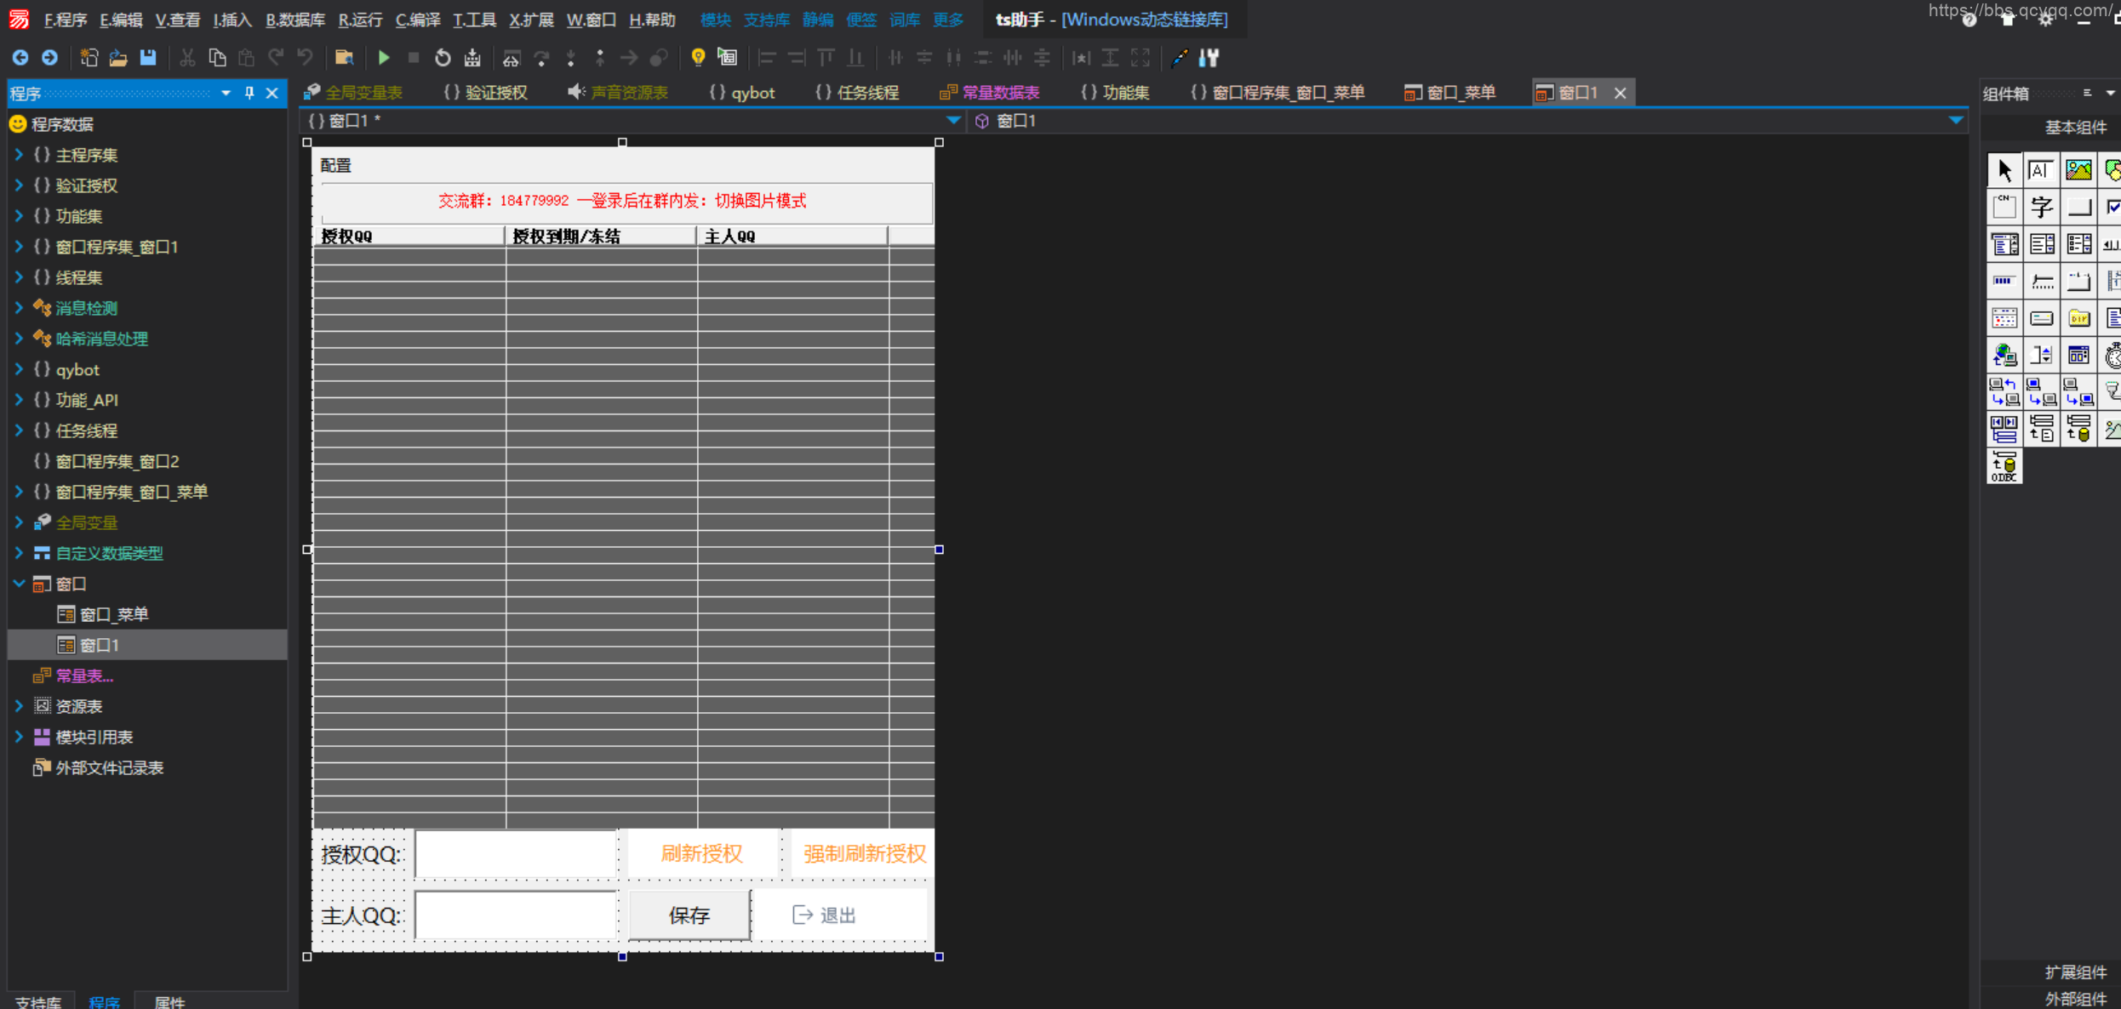Click the blue back navigation arrow
Screen dimensions: 2121x1009
[20, 58]
